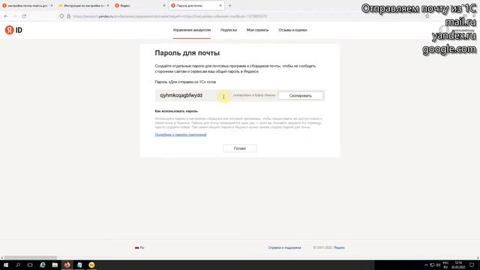Image resolution: width=480 pixels, height=270 pixels.
Task: Click the 'Пароль для почты' heading
Action: [187, 53]
